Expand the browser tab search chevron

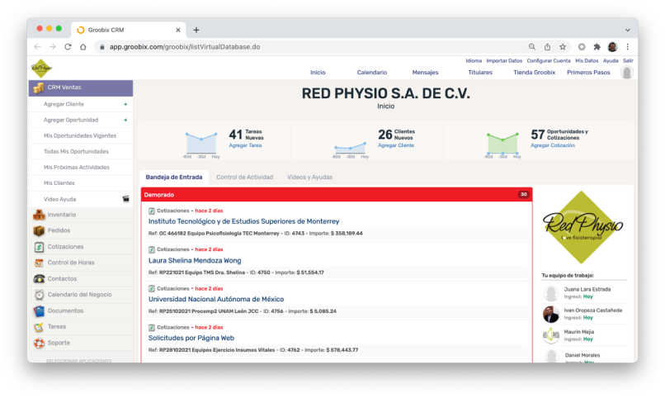point(628,30)
